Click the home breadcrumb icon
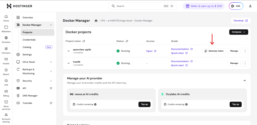Viewport: 257px width, 125px height. tap(96, 21)
